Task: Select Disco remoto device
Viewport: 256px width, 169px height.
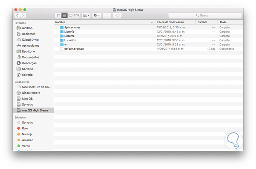Action: click(33, 93)
